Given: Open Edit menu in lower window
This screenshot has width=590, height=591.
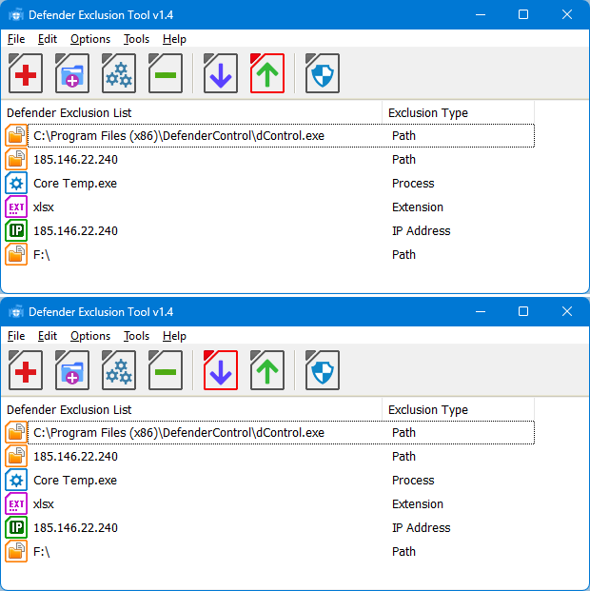Looking at the screenshot, I should [48, 336].
